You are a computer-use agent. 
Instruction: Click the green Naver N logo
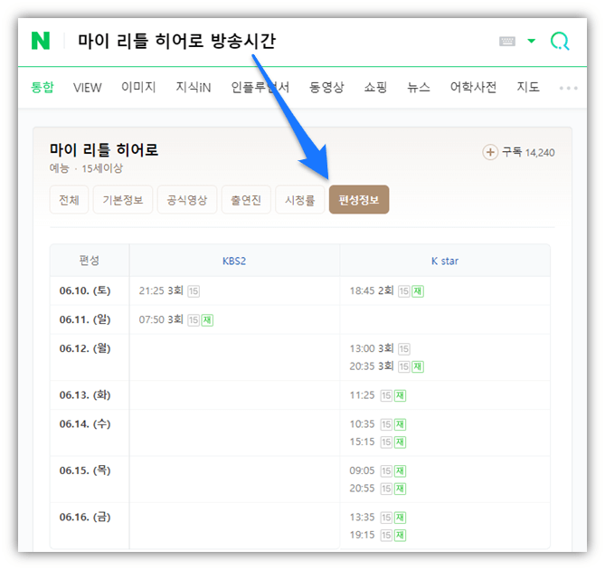(41, 41)
